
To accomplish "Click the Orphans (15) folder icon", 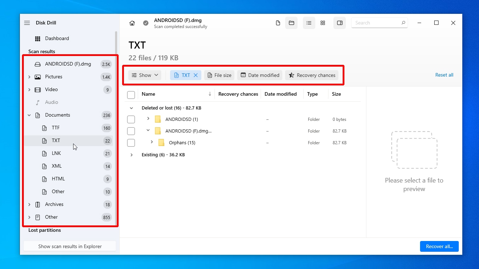I will point(162,143).
